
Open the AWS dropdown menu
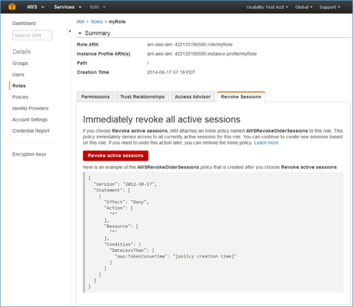(35, 7)
